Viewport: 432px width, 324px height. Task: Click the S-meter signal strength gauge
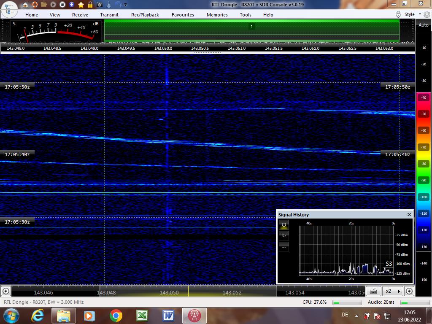[56, 31]
